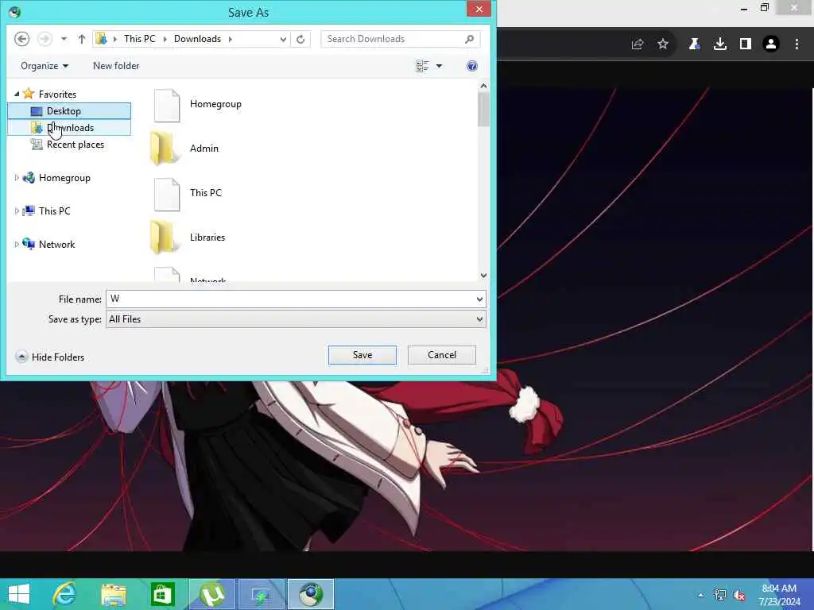Refresh the Downloads folder view
The height and width of the screenshot is (610, 814).
coord(300,39)
